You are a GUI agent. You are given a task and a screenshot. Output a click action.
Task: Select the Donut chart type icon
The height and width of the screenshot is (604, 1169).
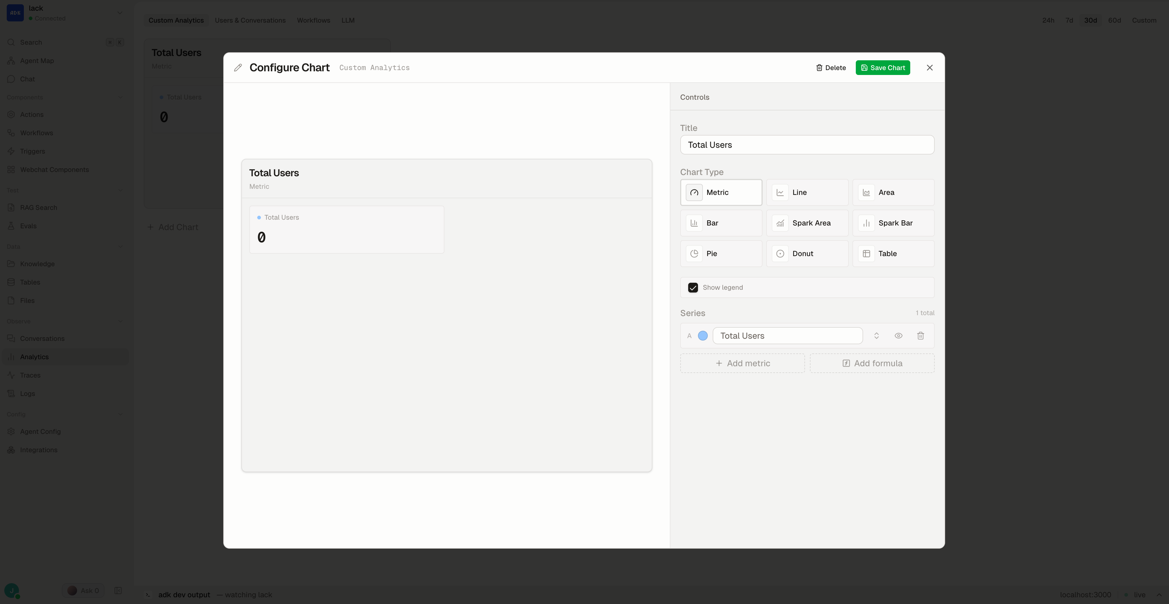coord(780,253)
